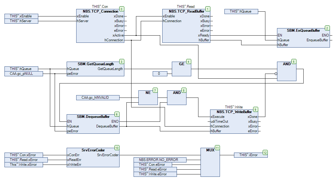Select the SrvErrorCoder block header
This screenshot has height=181, width=335.
(93, 150)
